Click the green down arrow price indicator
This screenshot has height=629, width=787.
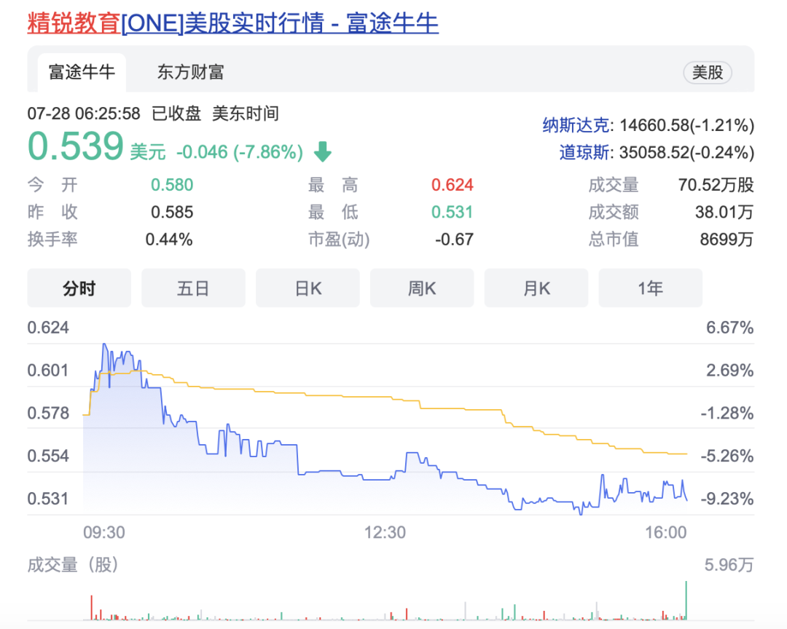[x=322, y=152]
